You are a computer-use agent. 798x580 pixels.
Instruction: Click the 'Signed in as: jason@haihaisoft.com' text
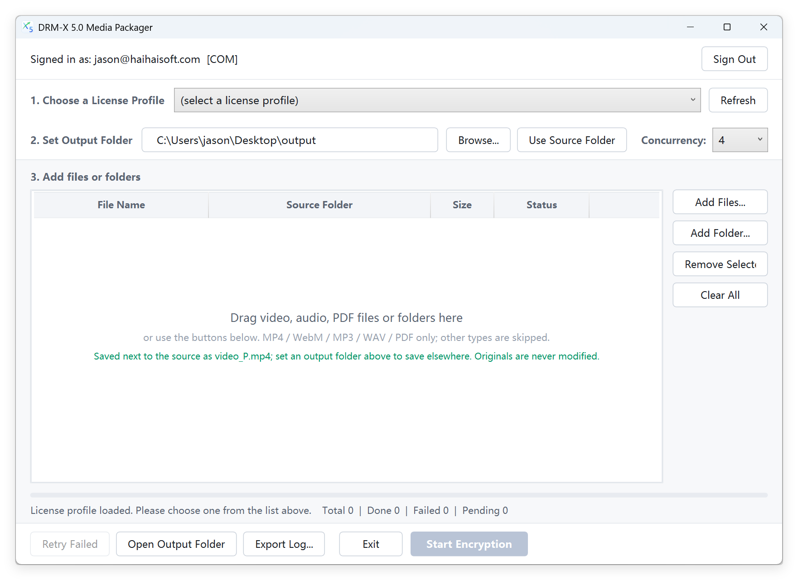coord(115,59)
